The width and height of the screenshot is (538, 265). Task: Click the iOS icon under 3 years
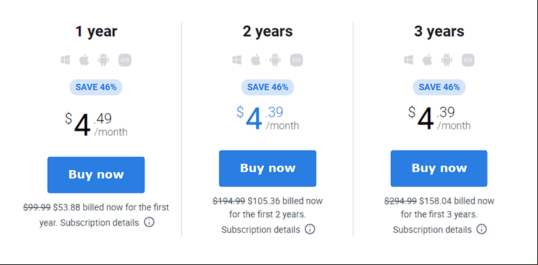468,60
